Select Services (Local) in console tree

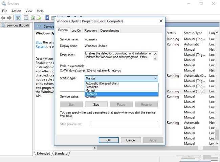click(x=15, y=25)
